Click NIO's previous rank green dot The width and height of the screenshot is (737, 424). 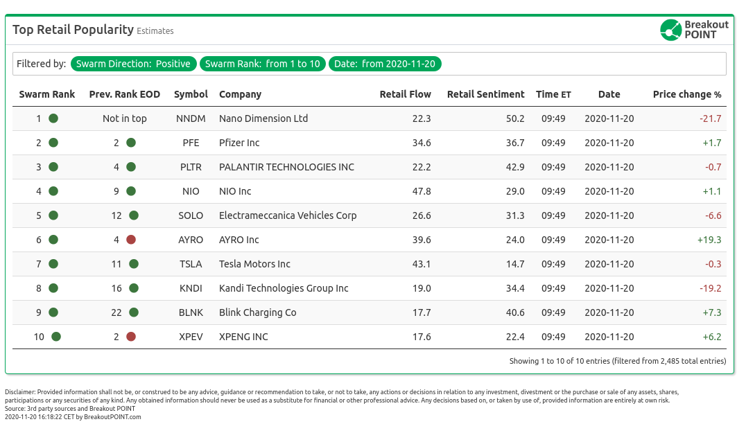coord(131,191)
